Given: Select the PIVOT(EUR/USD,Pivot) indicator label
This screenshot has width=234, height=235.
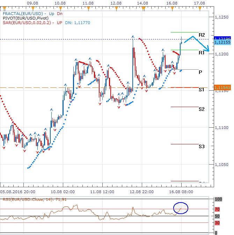Looking at the screenshot, I should 24,17.
